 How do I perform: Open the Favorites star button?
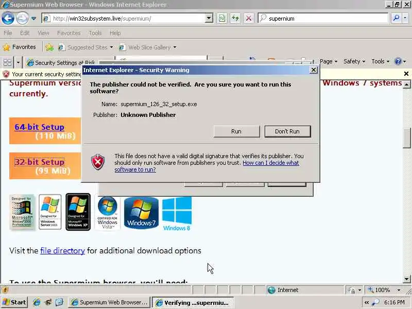(19, 47)
